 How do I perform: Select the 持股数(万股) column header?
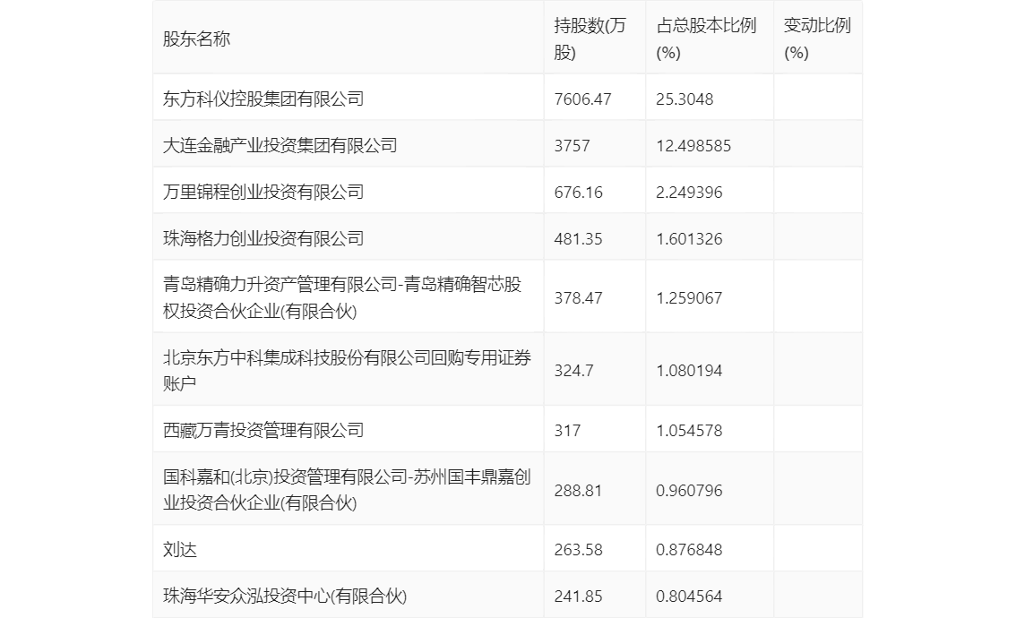(590, 39)
